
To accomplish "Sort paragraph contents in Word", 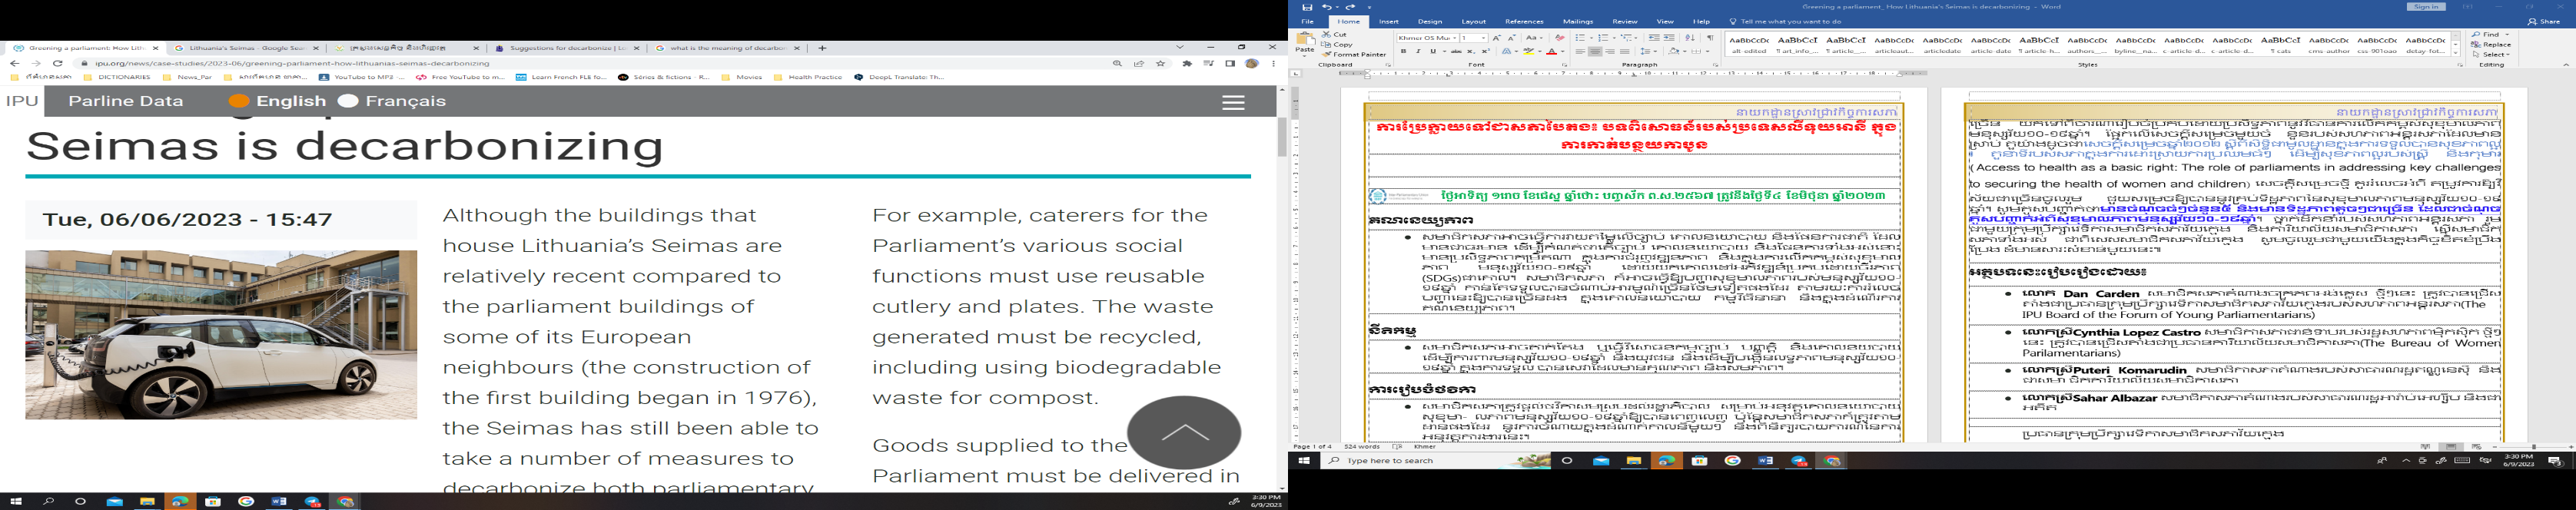I will (x=1690, y=38).
